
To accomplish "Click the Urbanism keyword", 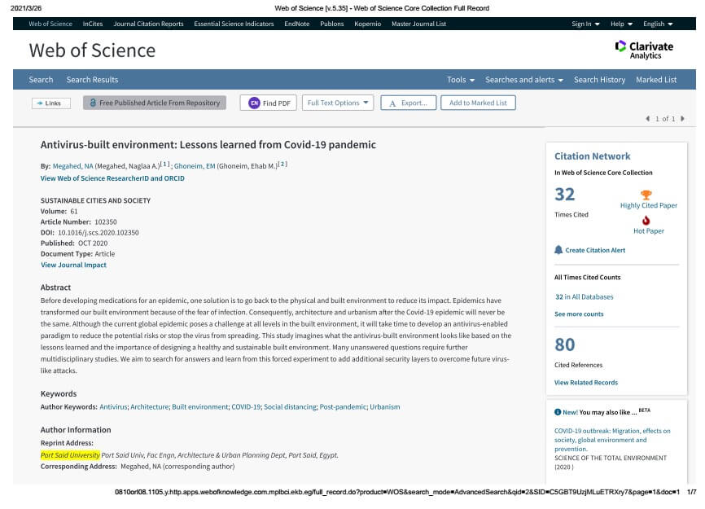I will [x=385, y=407].
